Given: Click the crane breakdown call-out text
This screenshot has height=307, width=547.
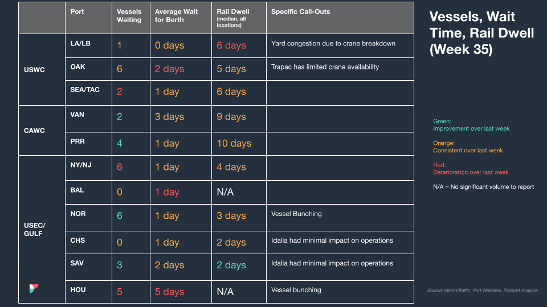Looking at the screenshot, I should 333,44.
